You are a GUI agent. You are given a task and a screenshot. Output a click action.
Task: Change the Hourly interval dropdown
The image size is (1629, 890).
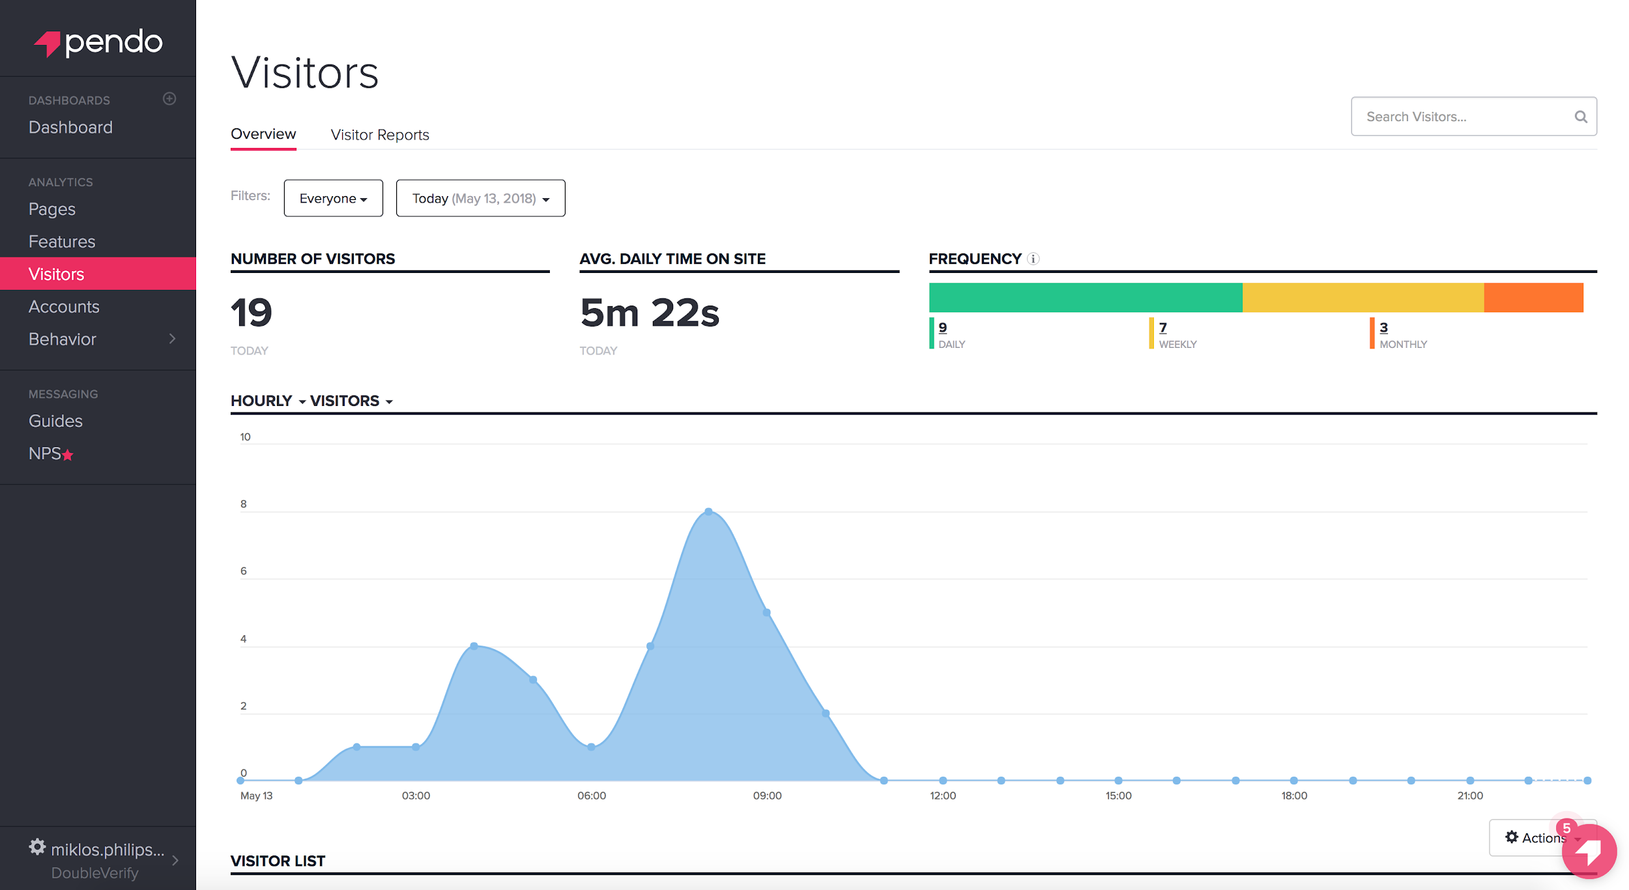pyautogui.click(x=268, y=401)
